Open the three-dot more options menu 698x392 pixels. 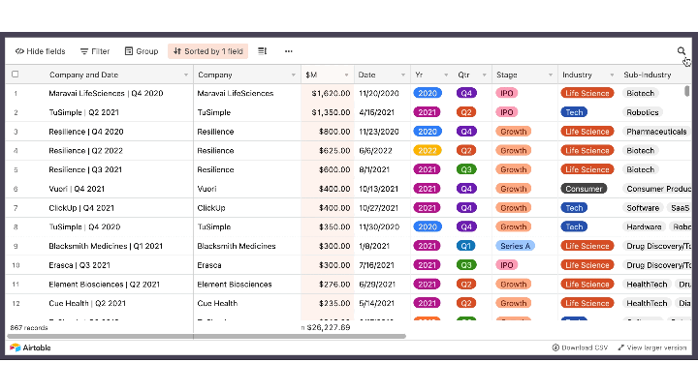pos(289,51)
